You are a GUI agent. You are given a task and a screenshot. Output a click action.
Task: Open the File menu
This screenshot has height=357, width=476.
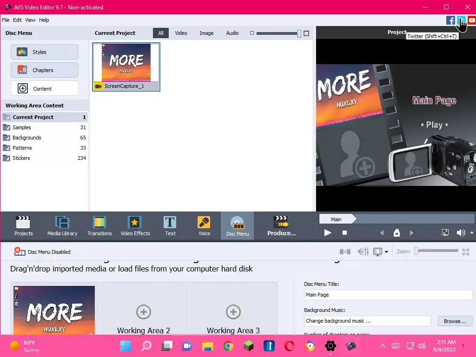coord(6,20)
